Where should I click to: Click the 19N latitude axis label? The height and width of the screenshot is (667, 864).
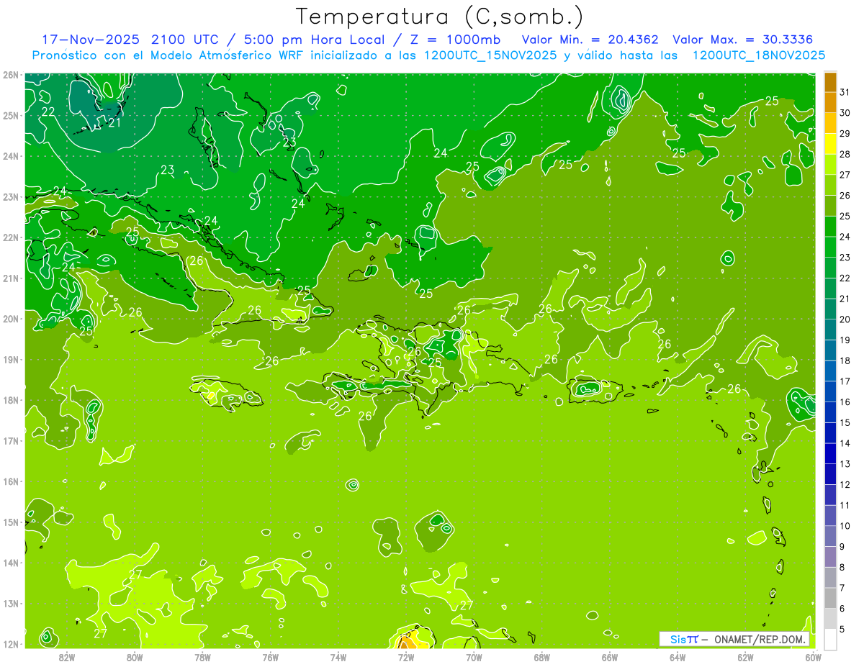pos(10,359)
